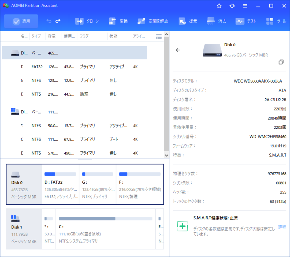Viewport: 290px width, 257px height.
Task: Click the Disk 0 drive icon in properties
Action: coord(212,50)
